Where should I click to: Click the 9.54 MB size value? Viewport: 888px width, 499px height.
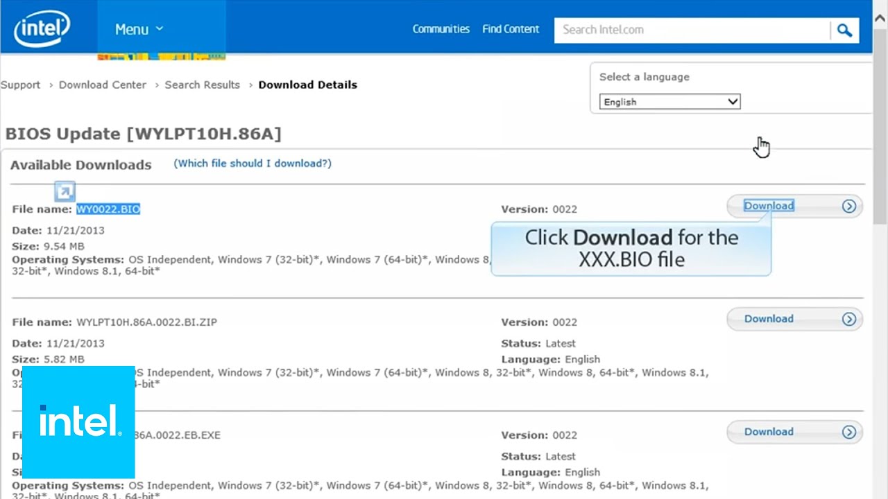(x=62, y=246)
